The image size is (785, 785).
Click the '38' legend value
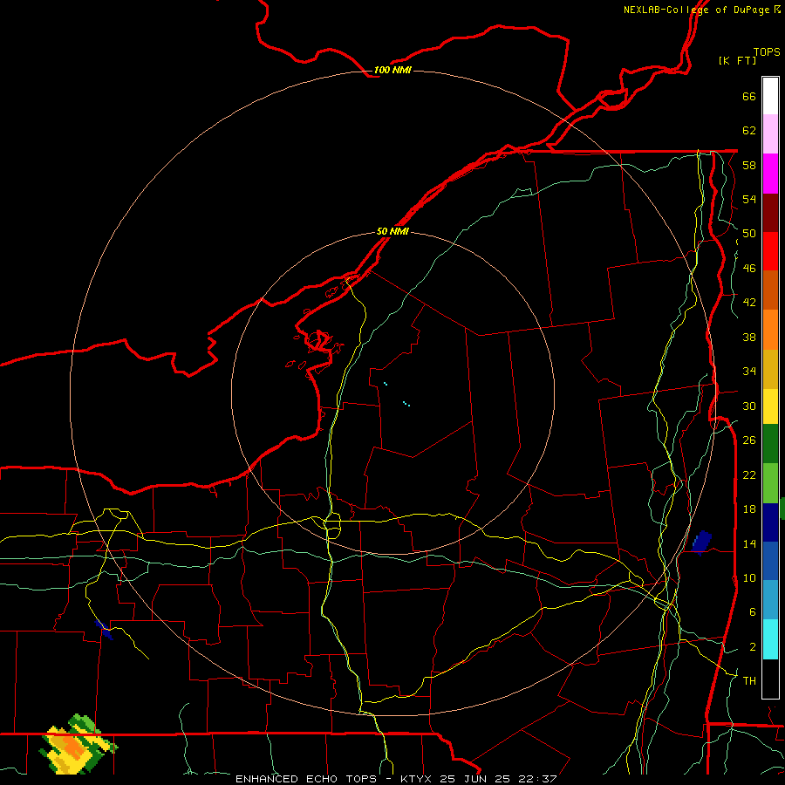pos(749,337)
